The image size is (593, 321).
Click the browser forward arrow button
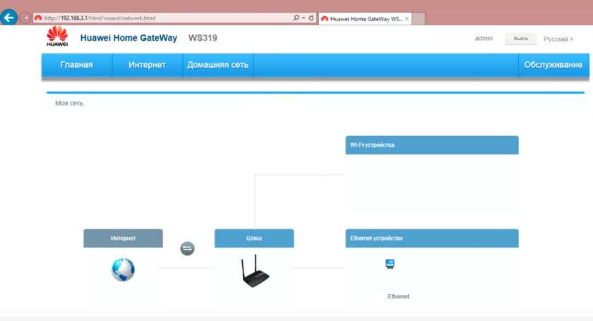(26, 18)
